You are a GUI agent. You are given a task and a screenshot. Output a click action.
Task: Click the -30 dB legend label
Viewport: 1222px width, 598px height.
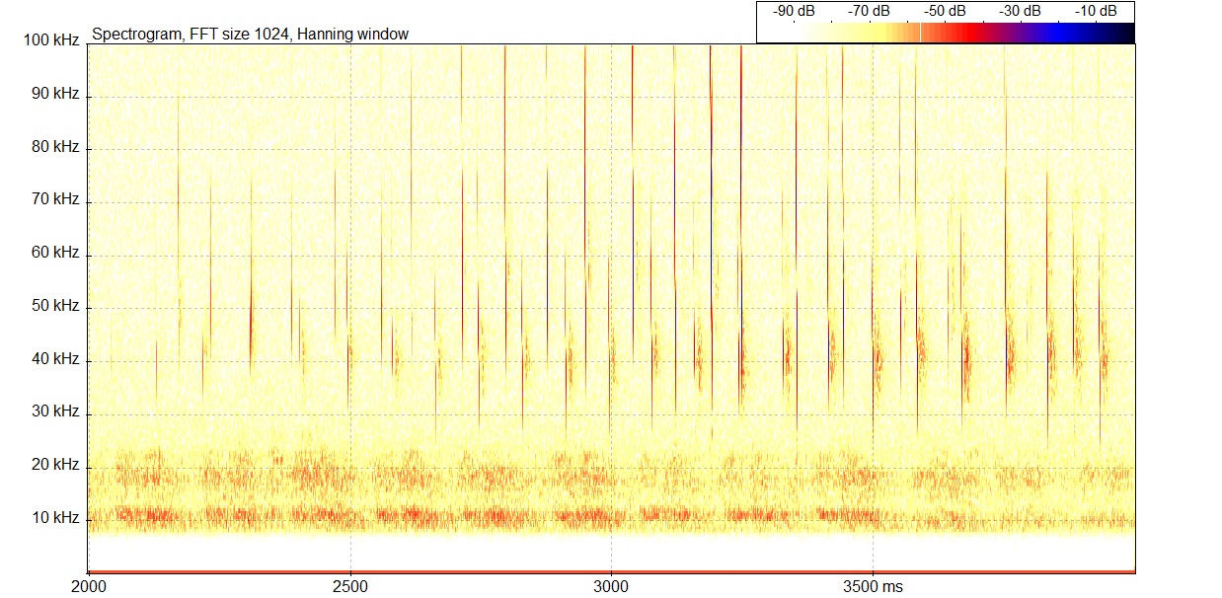coord(1020,11)
